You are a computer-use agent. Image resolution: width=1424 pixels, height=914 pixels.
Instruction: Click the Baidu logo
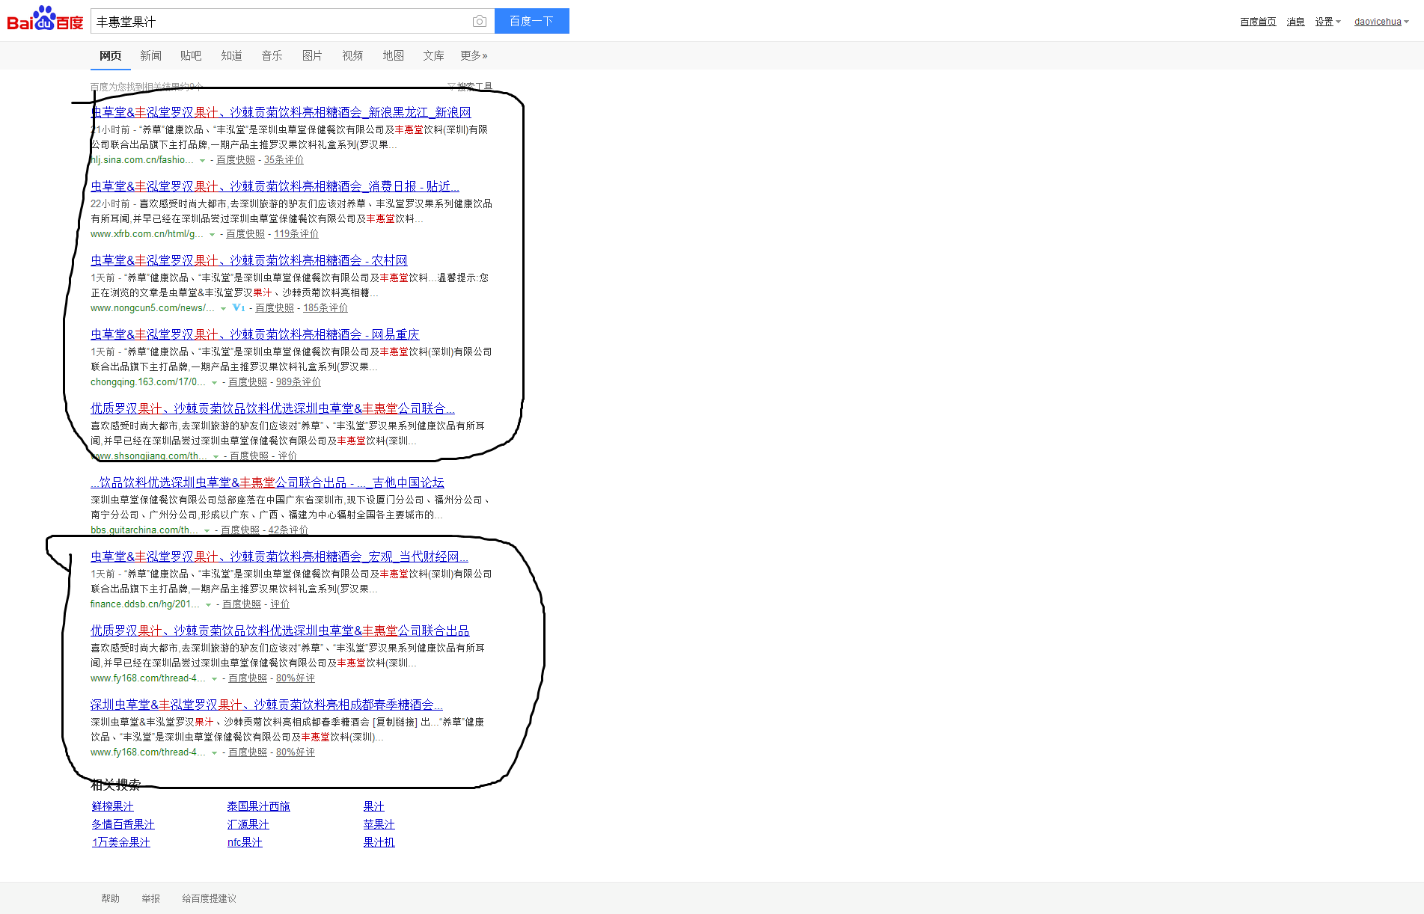click(x=45, y=19)
